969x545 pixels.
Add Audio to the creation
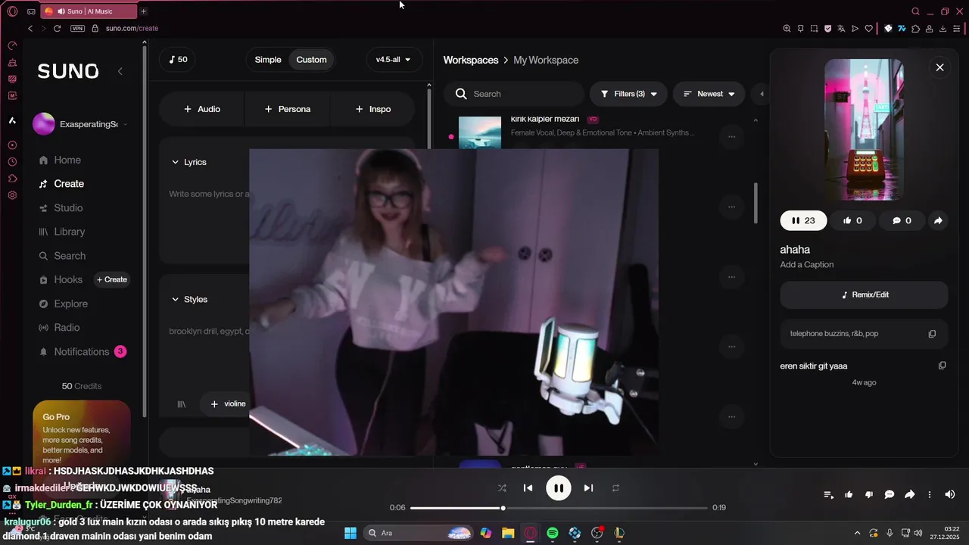pyautogui.click(x=202, y=109)
